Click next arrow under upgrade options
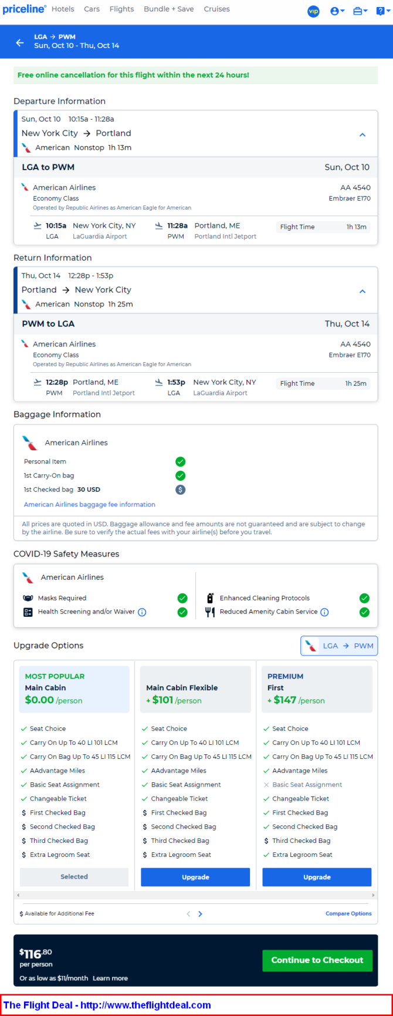The height and width of the screenshot is (1016, 393). [x=200, y=914]
